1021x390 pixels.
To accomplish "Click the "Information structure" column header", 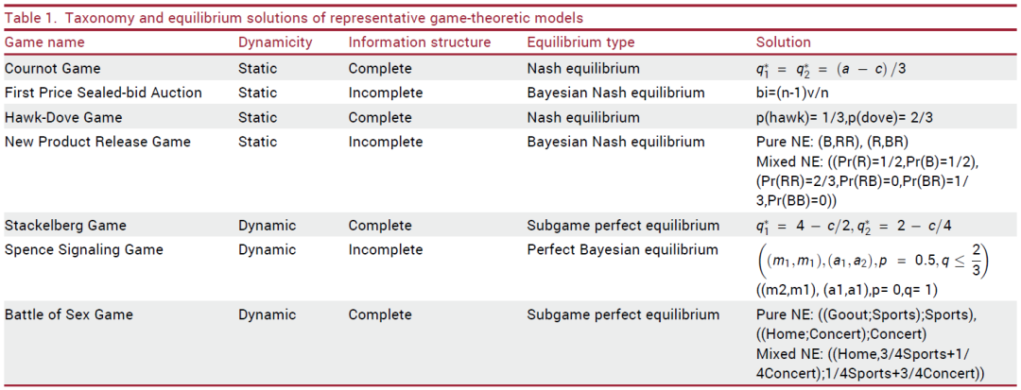I will (419, 42).
